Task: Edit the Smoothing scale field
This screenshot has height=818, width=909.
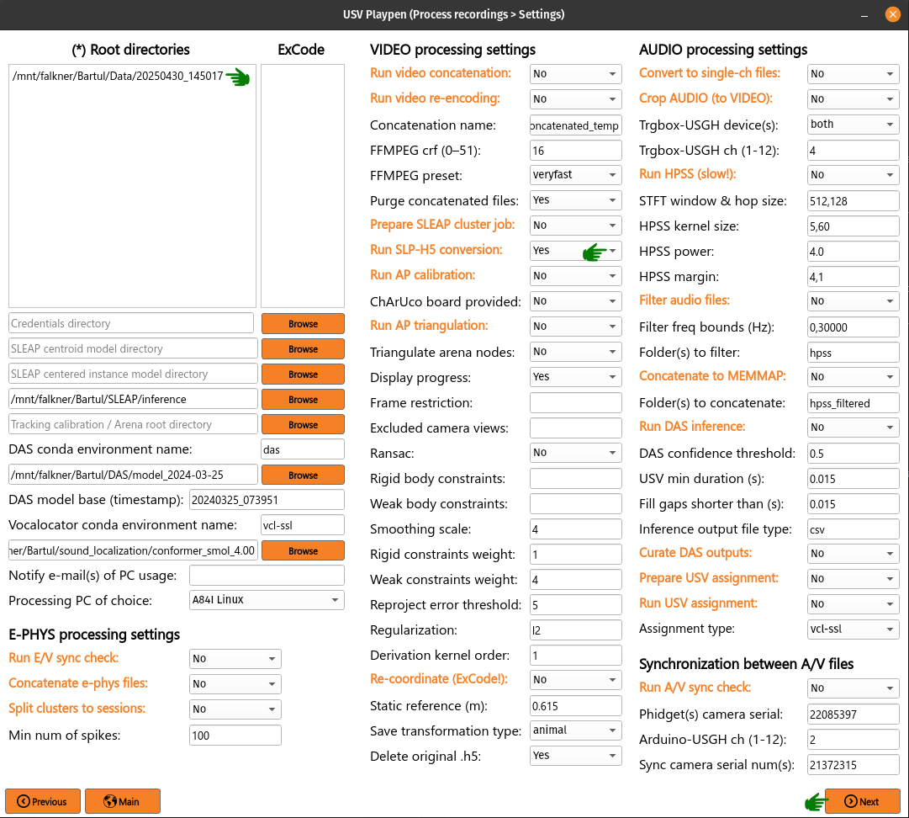Action: point(575,529)
